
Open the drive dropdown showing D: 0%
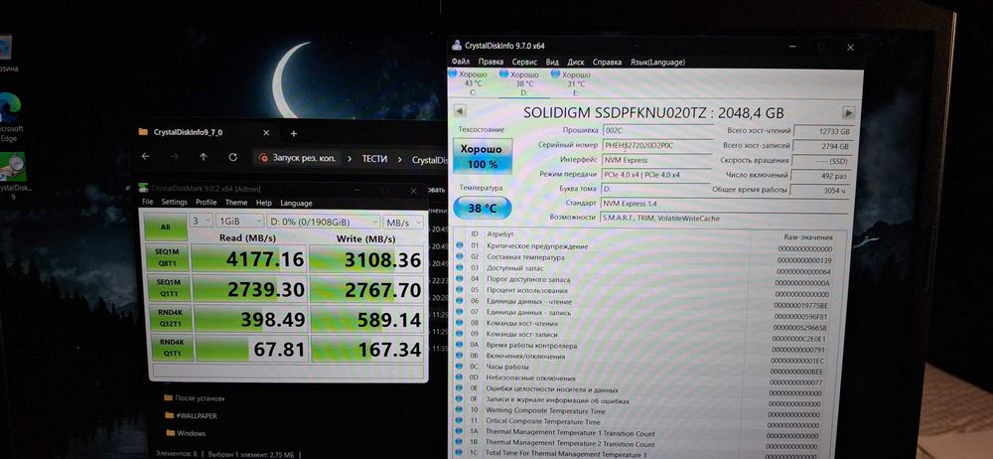[323, 222]
